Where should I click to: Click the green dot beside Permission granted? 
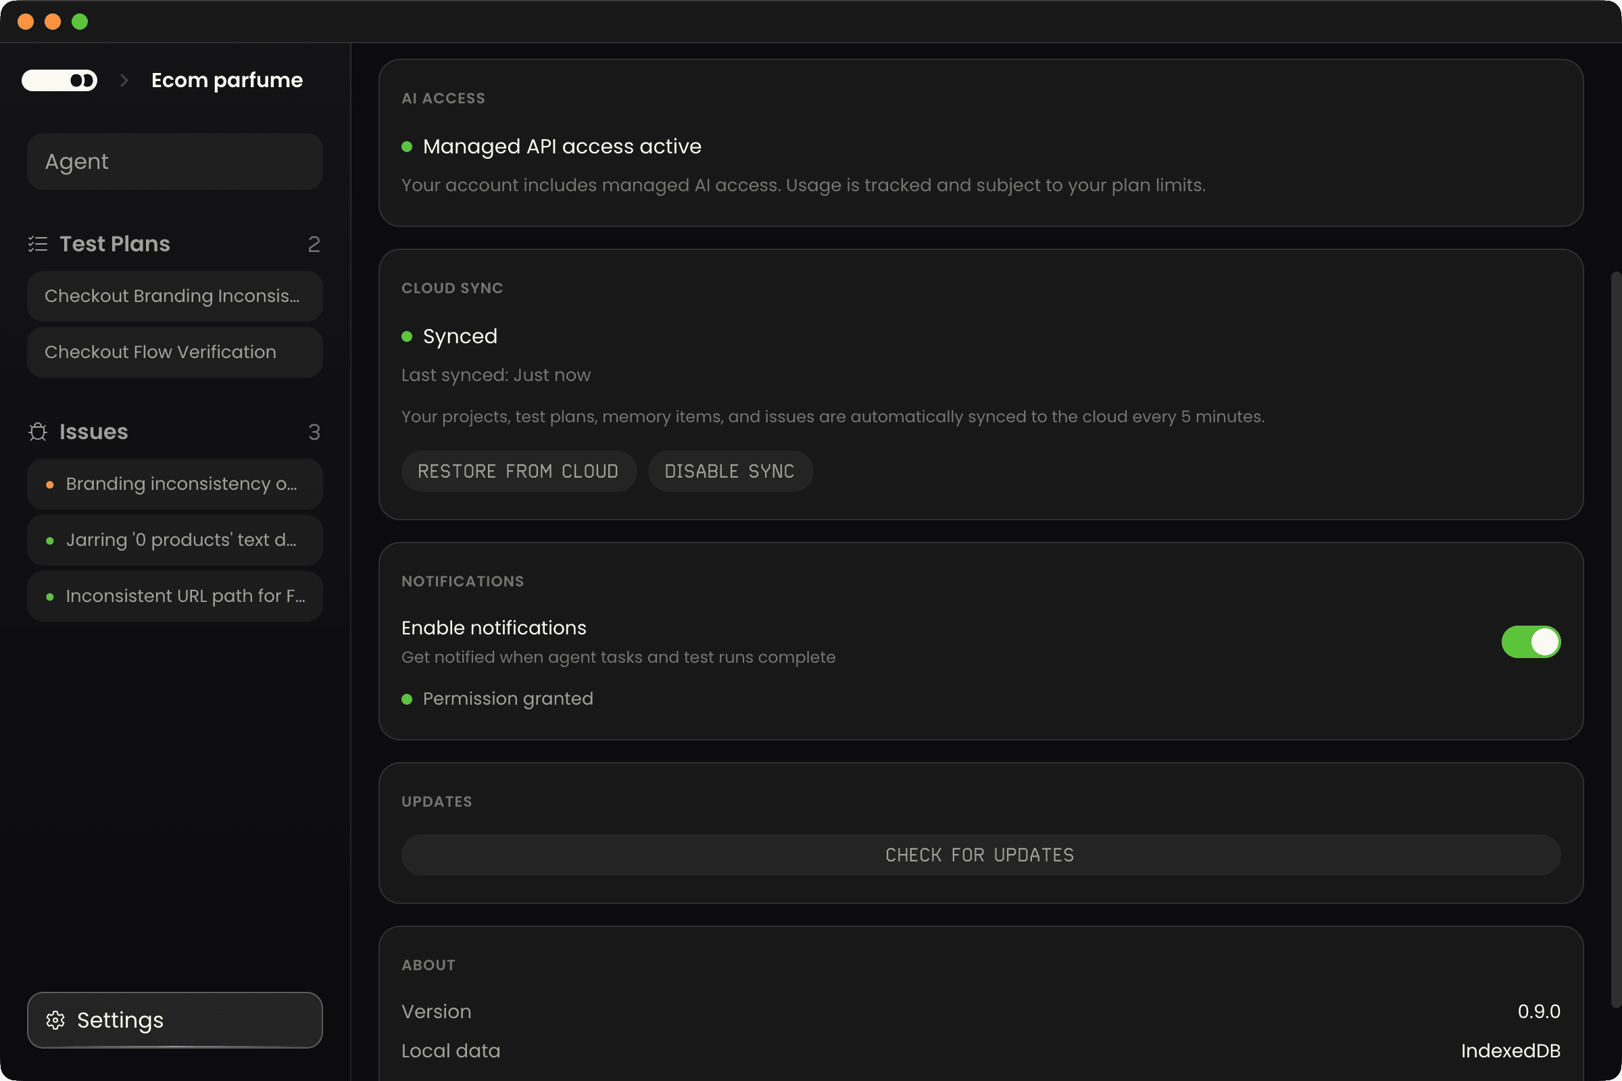click(407, 699)
